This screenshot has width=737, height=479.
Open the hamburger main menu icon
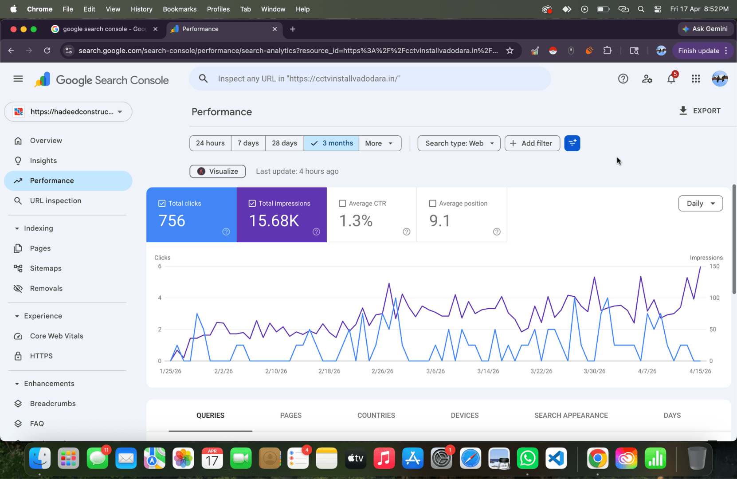tap(18, 79)
